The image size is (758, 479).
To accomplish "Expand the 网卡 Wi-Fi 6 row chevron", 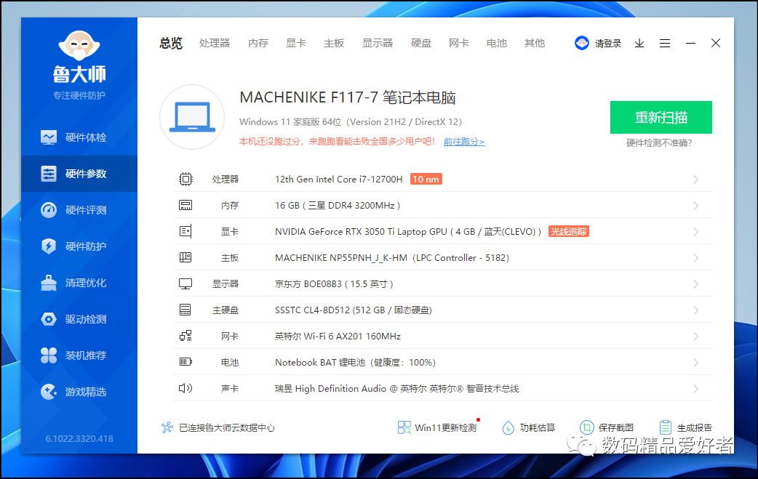I will (x=696, y=336).
